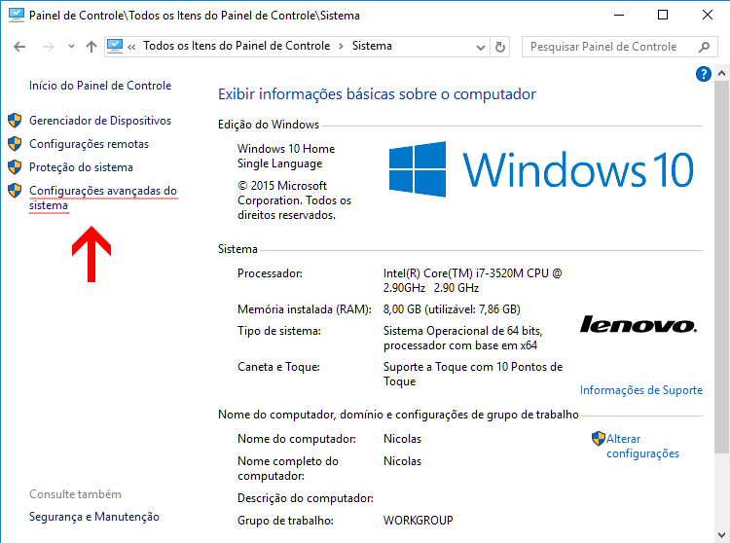Viewport: 730px width, 543px height.
Task: Focus the Pesquisar Painel de Controle field
Action: [x=620, y=47]
